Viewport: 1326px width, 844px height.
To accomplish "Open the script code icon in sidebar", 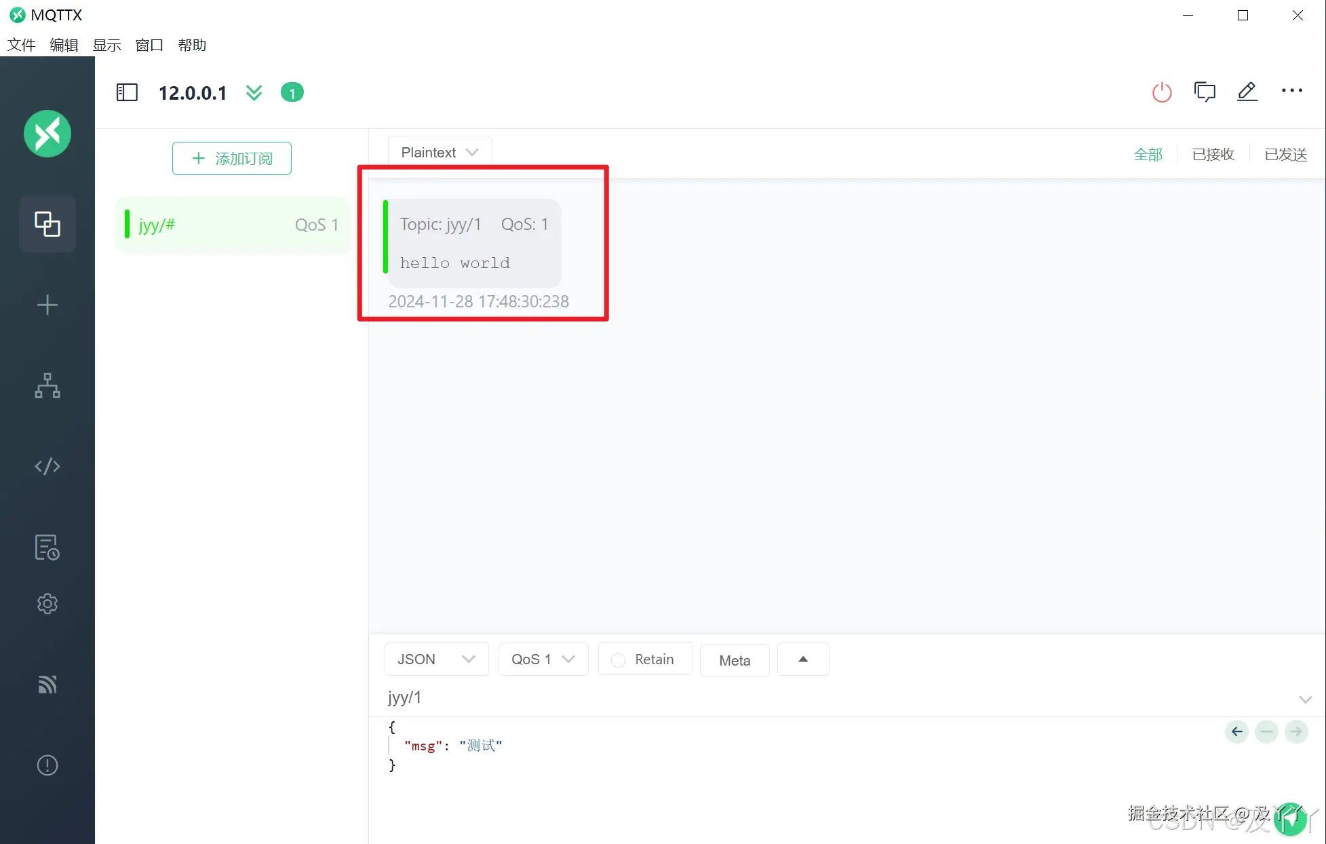I will click(x=47, y=466).
